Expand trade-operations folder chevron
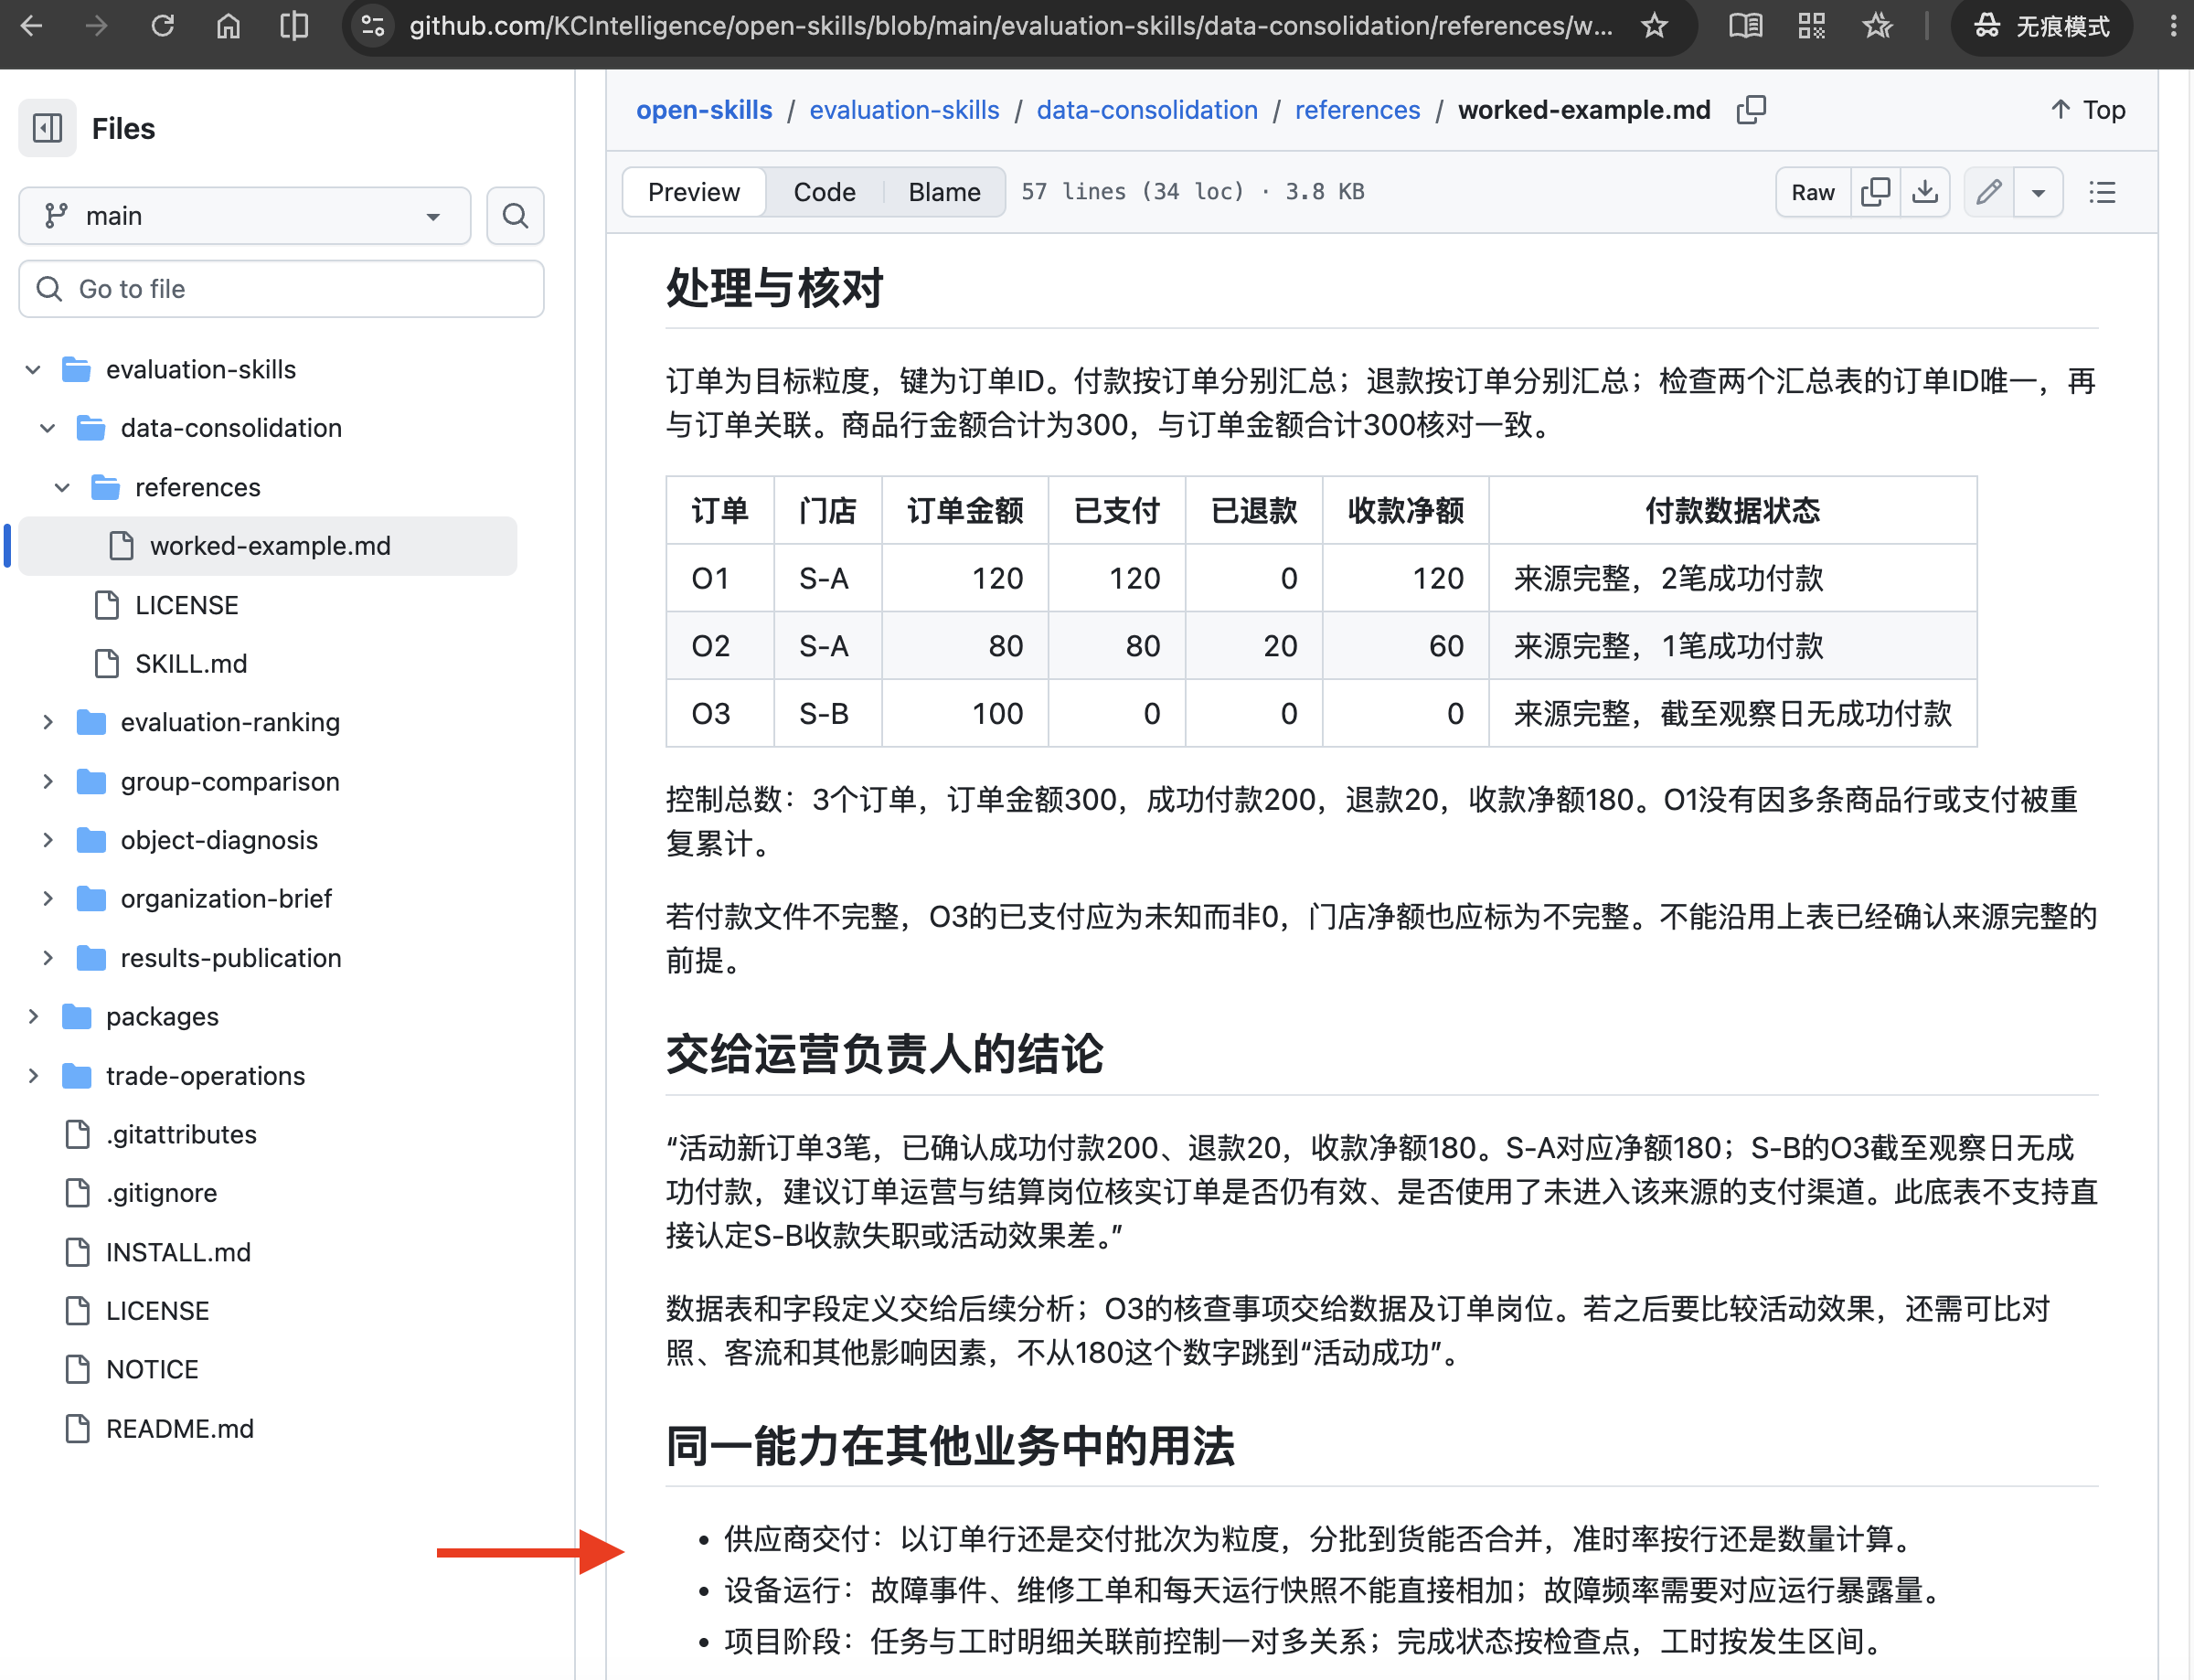This screenshot has width=2194, height=1680. 33,1076
